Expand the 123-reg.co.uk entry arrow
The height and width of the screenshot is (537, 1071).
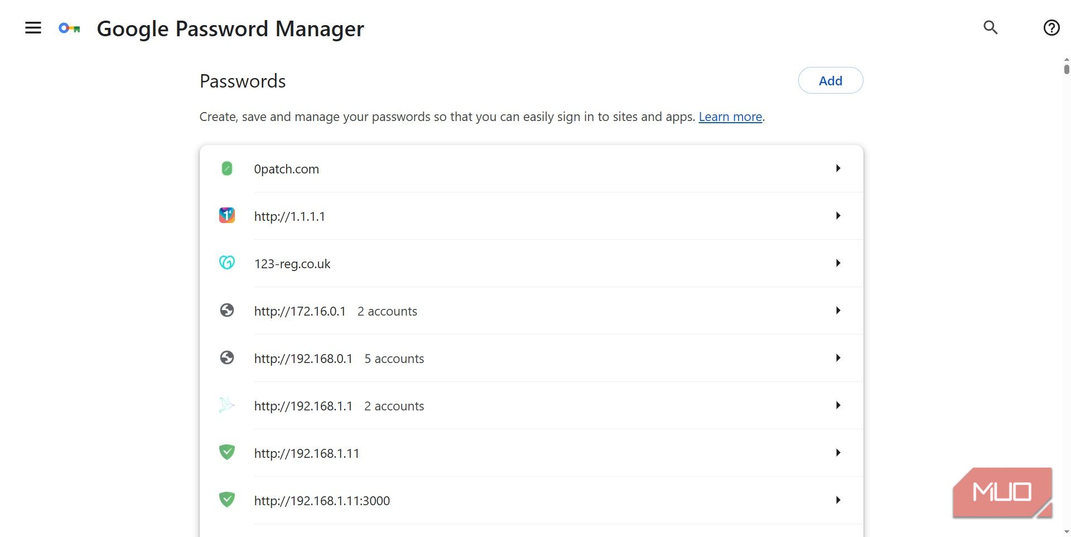pos(838,263)
